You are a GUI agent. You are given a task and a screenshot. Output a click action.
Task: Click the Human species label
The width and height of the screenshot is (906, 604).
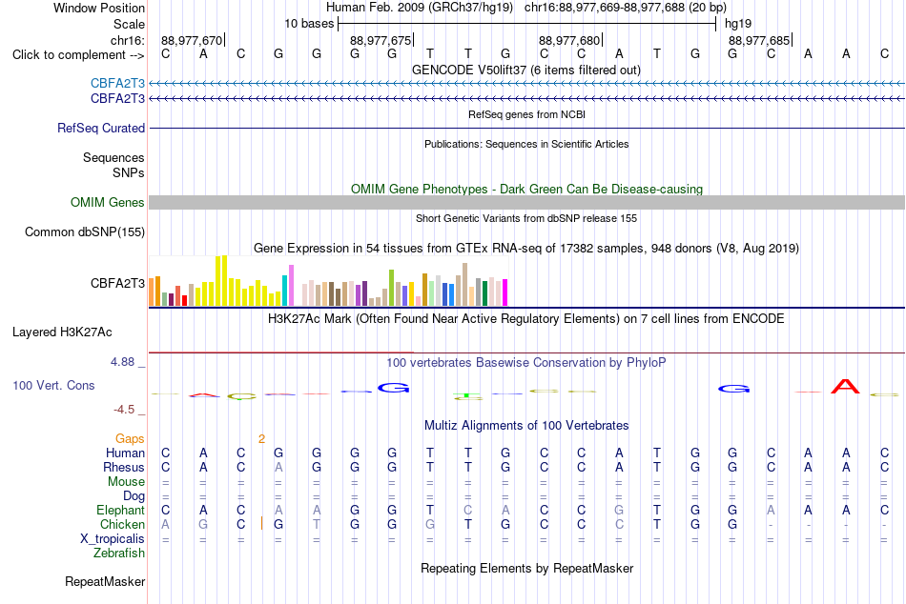tap(125, 453)
